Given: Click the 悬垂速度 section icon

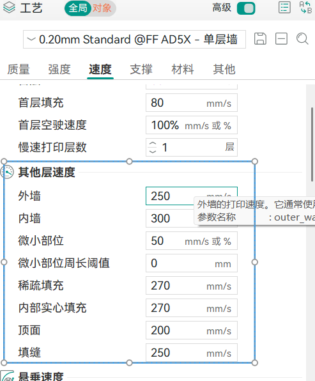Looking at the screenshot, I should click(x=8, y=376).
